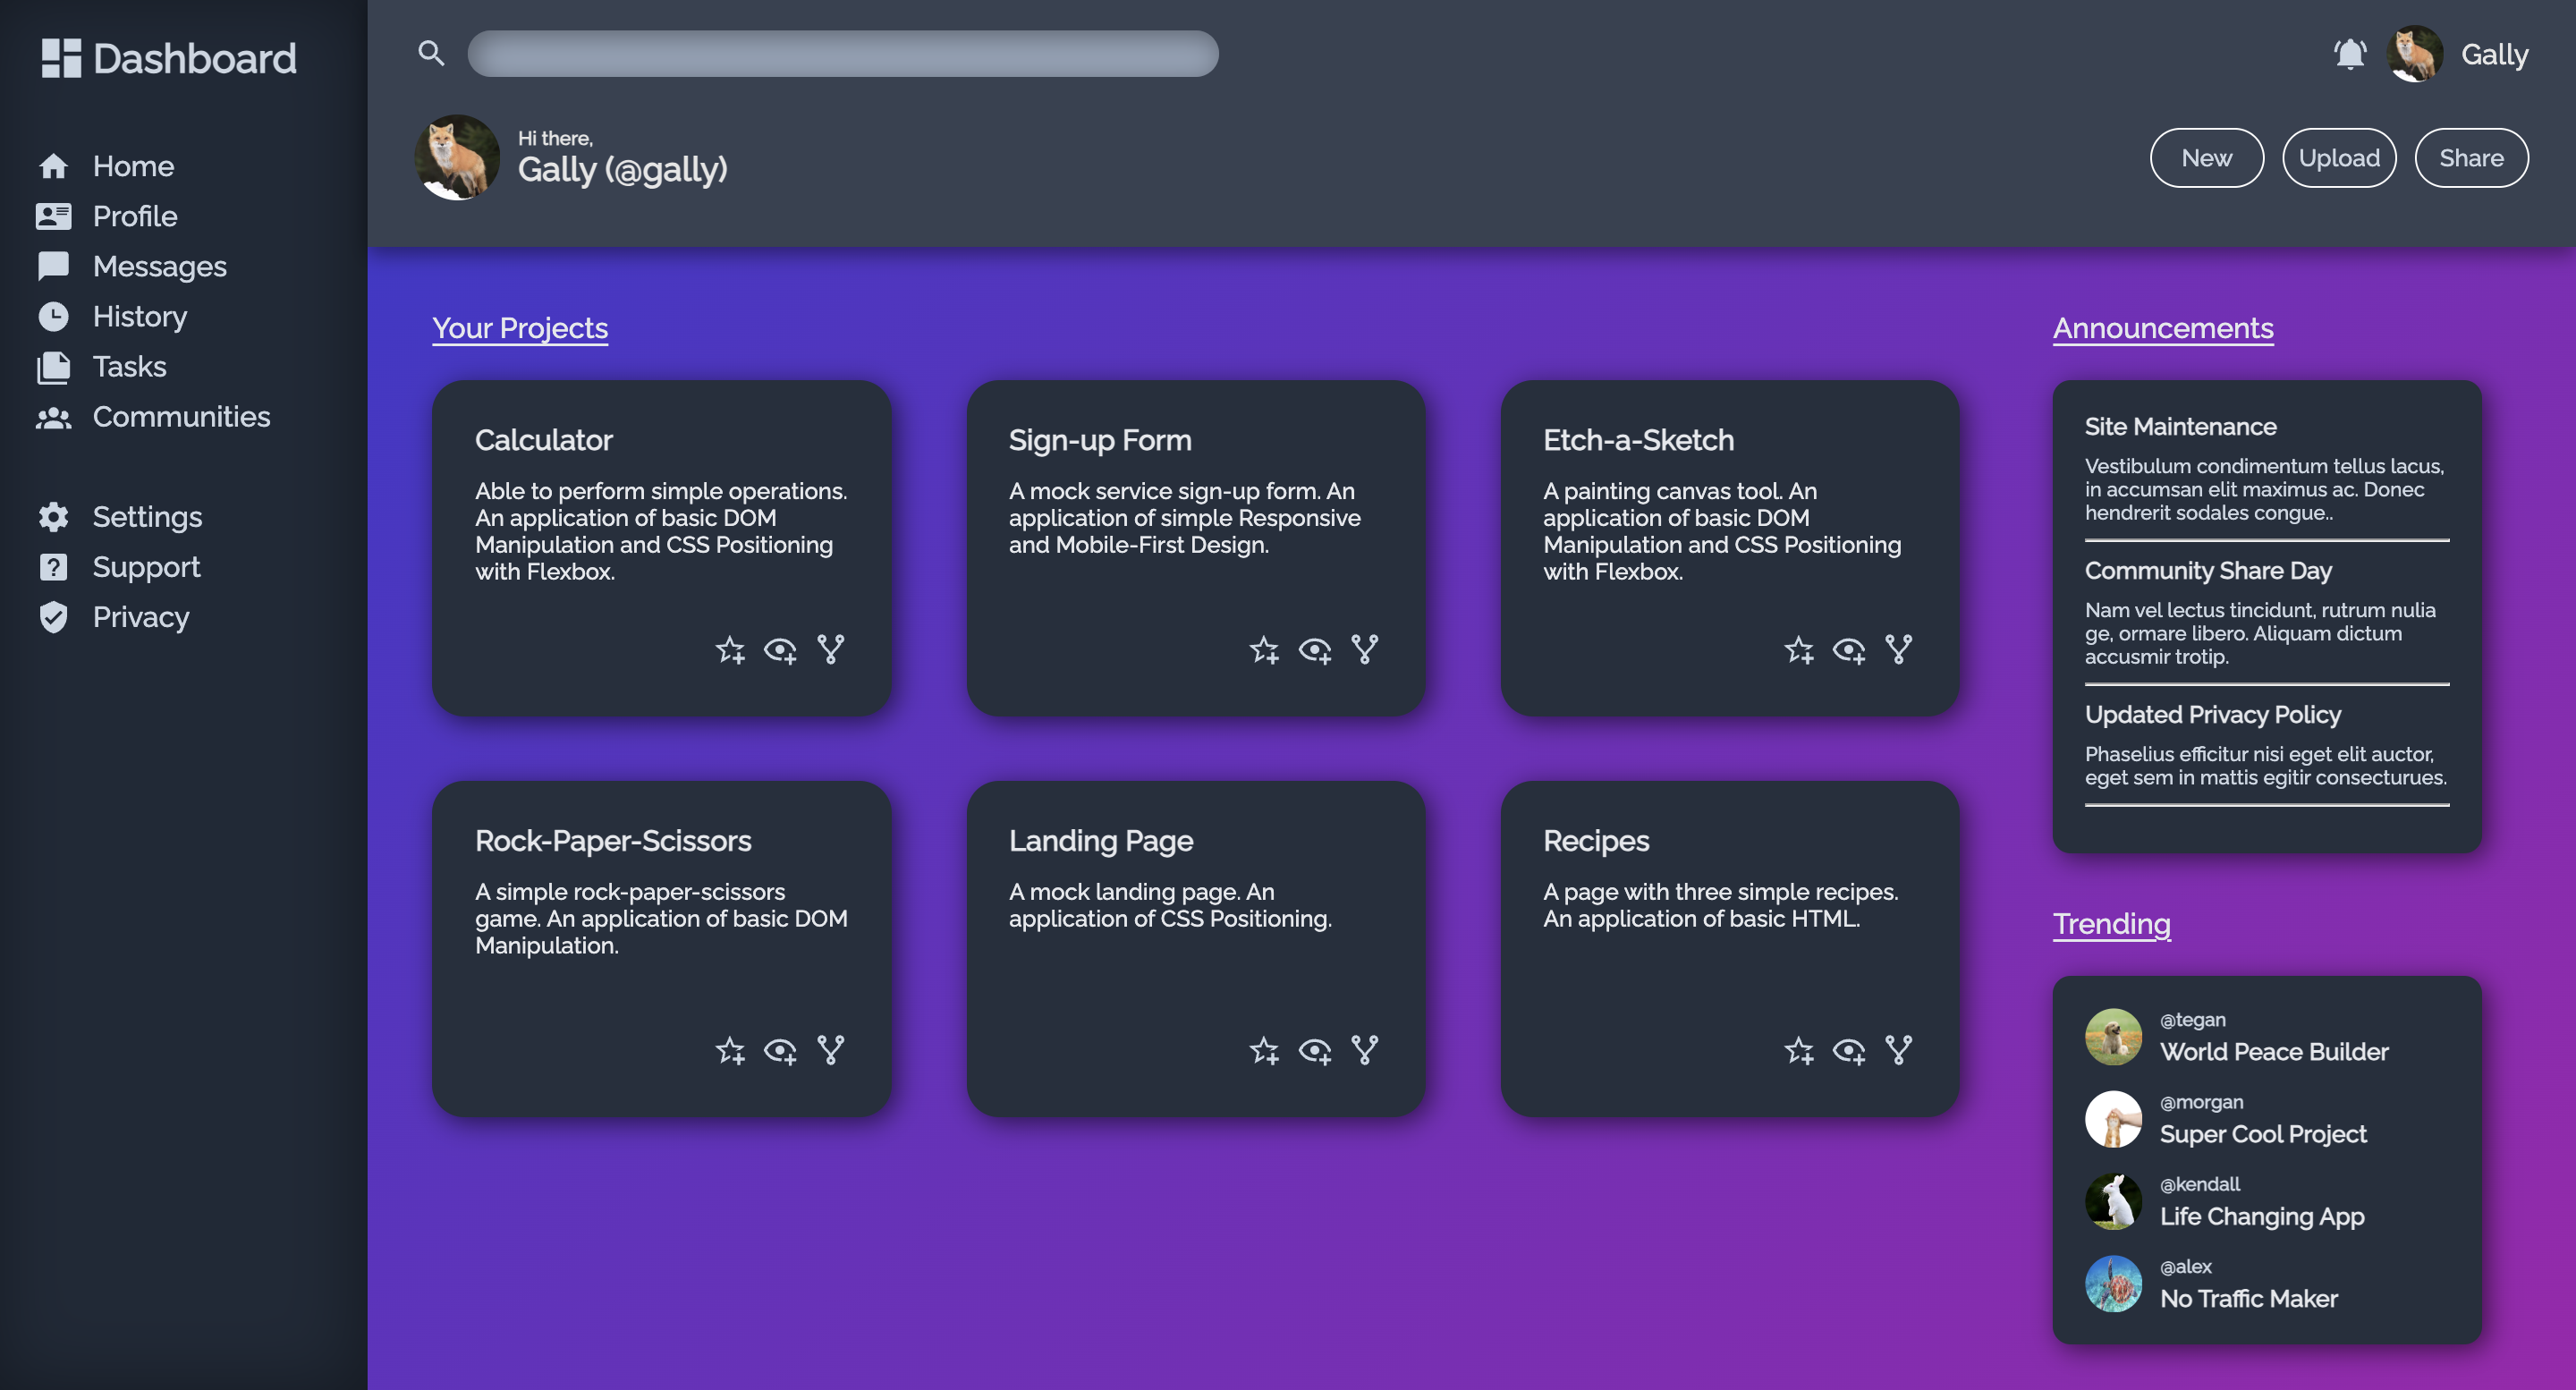2576x1390 pixels.
Task: Toggle watch on the Calculator project
Action: pyautogui.click(x=780, y=650)
